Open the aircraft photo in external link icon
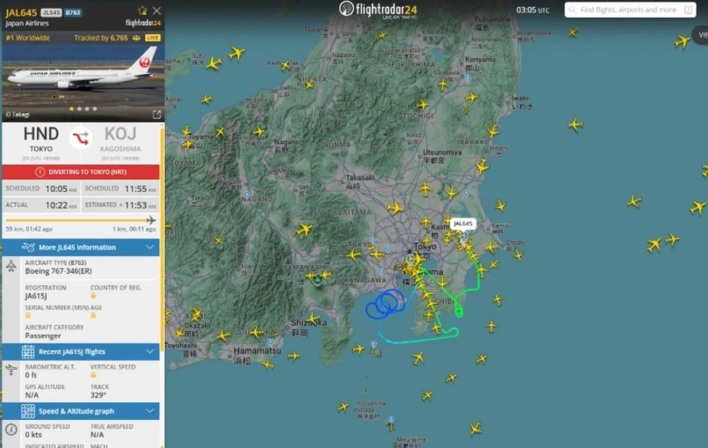This screenshot has height=448, width=708. click(157, 114)
